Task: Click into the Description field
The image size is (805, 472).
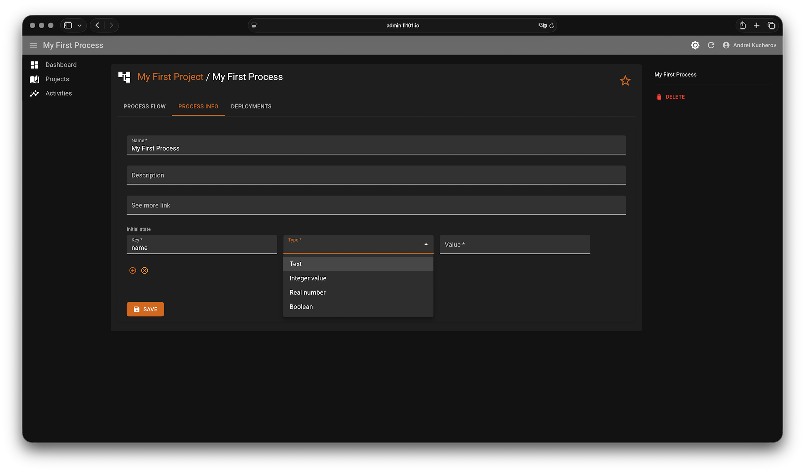Action: click(x=376, y=175)
